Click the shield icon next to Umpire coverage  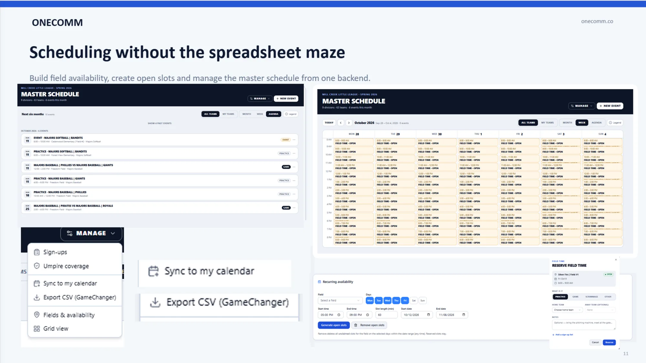pos(37,266)
